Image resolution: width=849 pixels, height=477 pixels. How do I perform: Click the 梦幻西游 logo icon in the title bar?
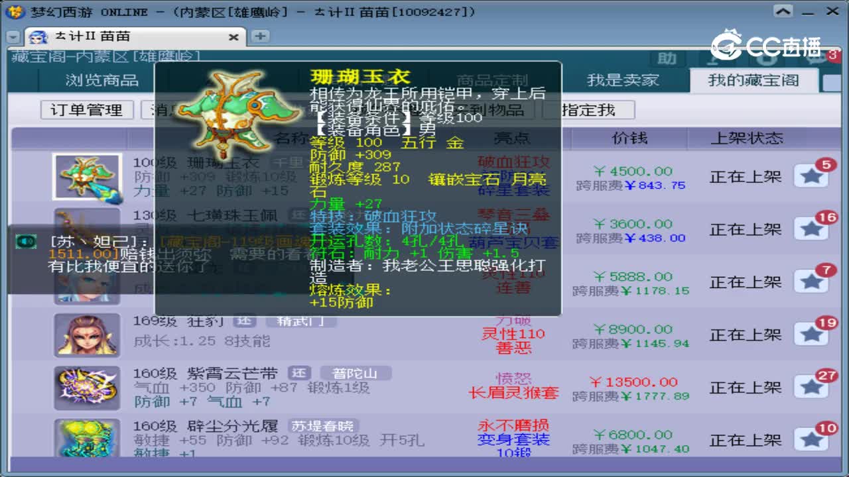tap(14, 10)
